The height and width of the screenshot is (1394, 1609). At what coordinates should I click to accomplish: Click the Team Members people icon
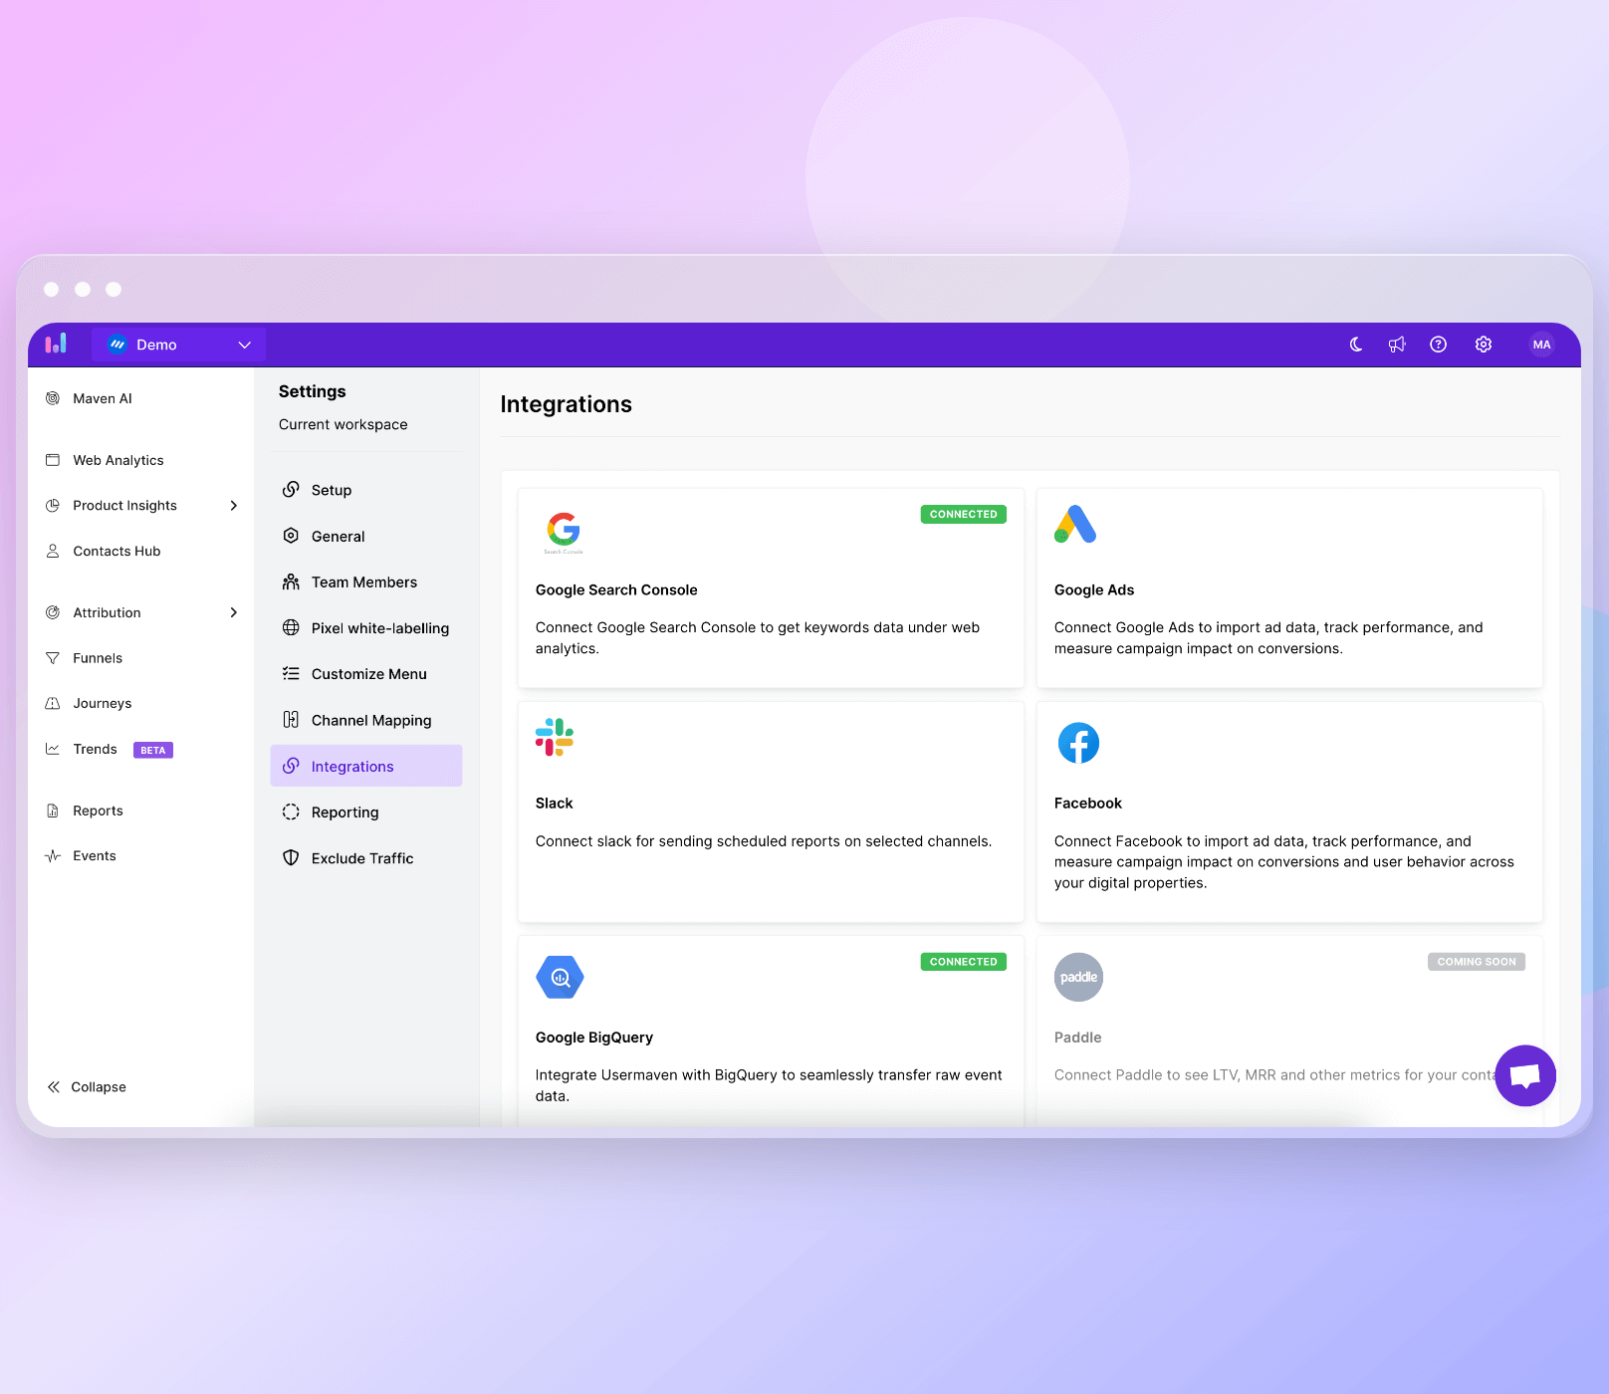point(291,581)
